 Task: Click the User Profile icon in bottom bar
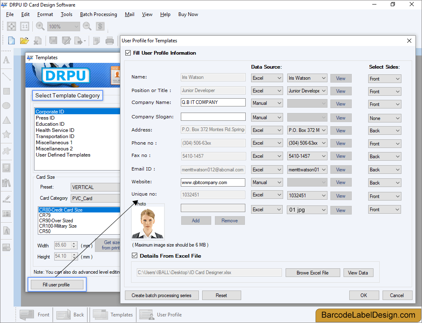point(161,315)
